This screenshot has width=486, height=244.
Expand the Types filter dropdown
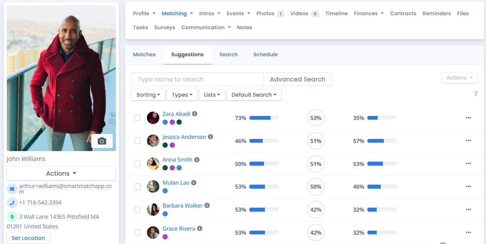(182, 95)
